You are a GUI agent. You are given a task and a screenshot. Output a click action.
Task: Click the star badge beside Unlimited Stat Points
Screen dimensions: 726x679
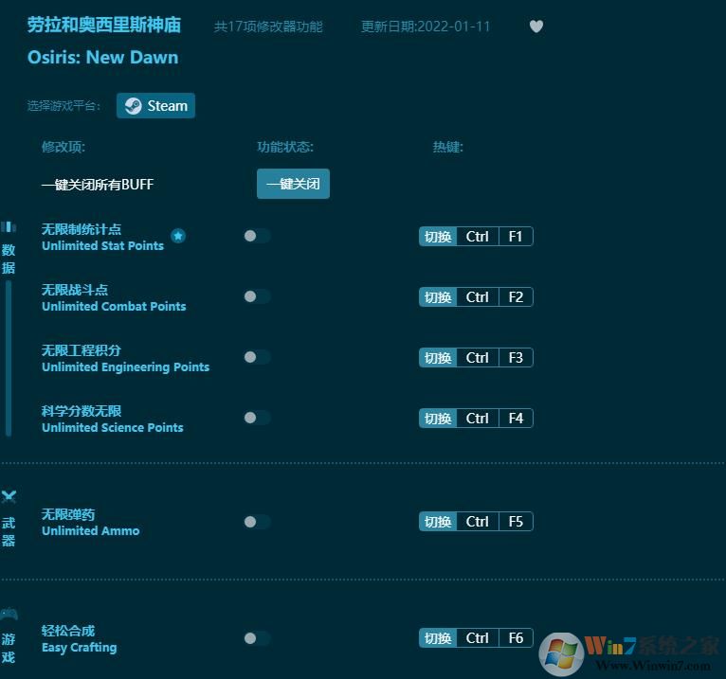pos(178,236)
